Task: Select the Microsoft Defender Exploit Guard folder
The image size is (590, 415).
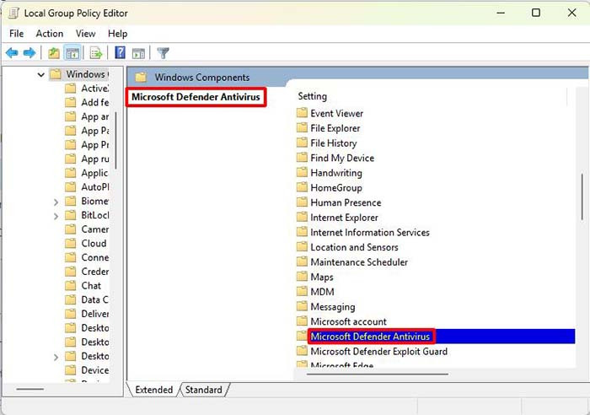Action: [379, 352]
